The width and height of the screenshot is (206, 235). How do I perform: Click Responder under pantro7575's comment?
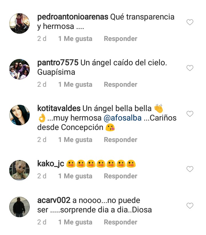[x=120, y=84]
